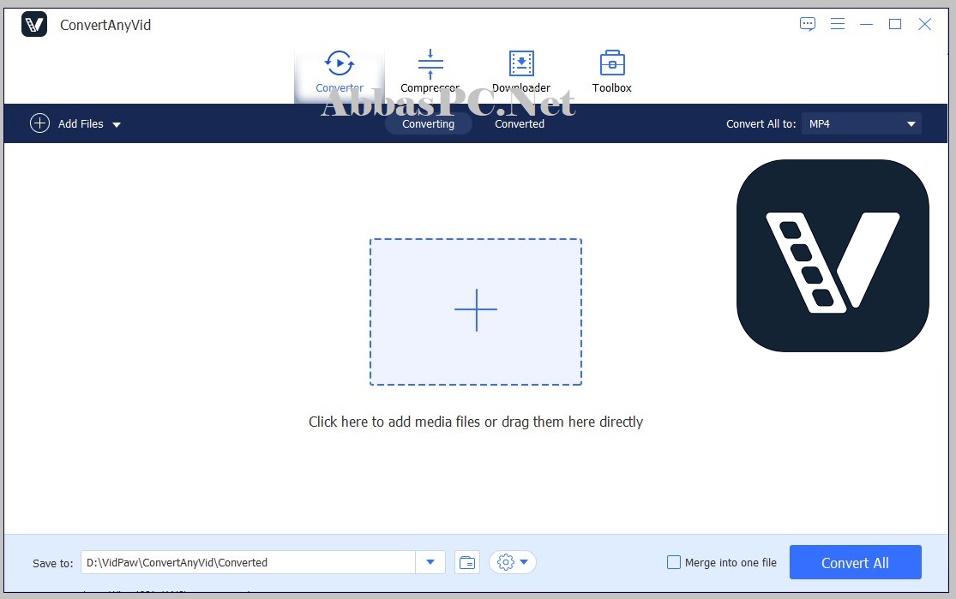956x599 pixels.
Task: Click the ConvertAnyVid title bar logo
Action: [34, 24]
